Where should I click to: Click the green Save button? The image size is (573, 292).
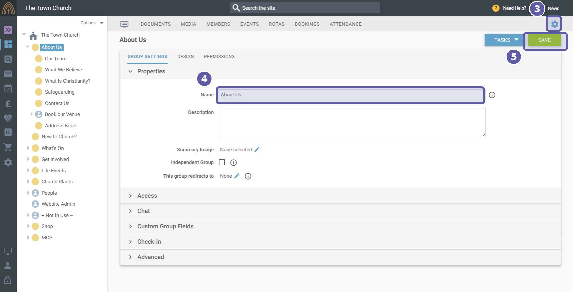544,40
